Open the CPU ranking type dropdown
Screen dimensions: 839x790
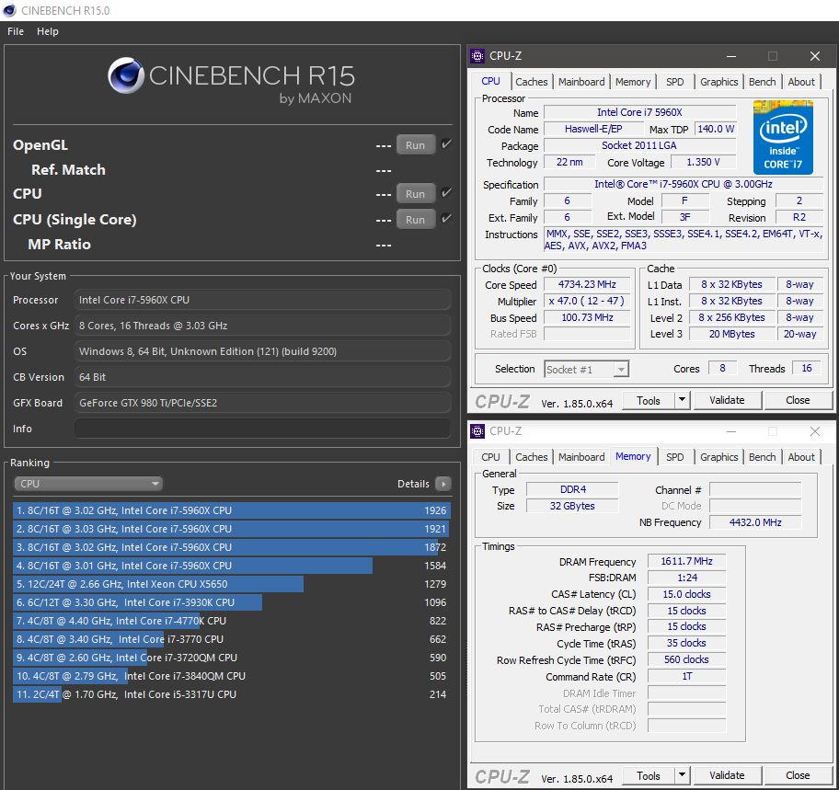point(88,484)
